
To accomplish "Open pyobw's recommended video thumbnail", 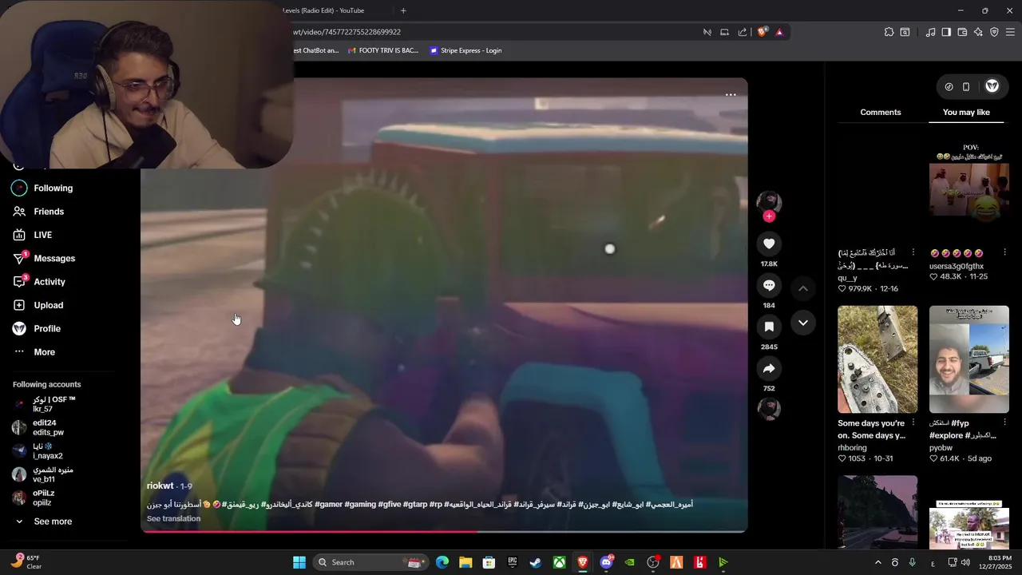I will (969, 359).
